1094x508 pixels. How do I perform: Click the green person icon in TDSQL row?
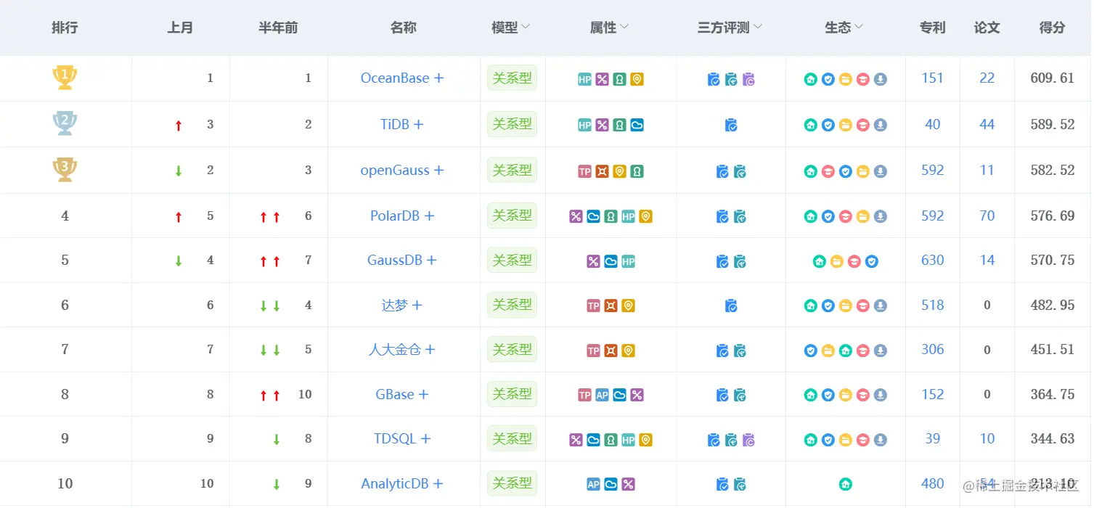click(611, 440)
